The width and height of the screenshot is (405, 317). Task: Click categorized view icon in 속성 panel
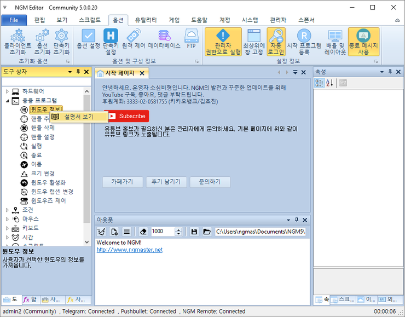[x=319, y=83]
